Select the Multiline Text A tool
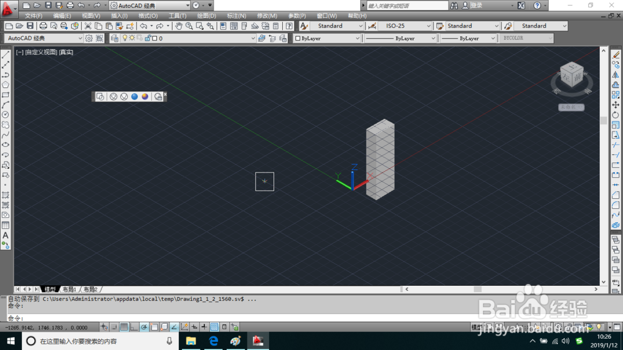Image resolution: width=623 pixels, height=350 pixels. [6, 235]
